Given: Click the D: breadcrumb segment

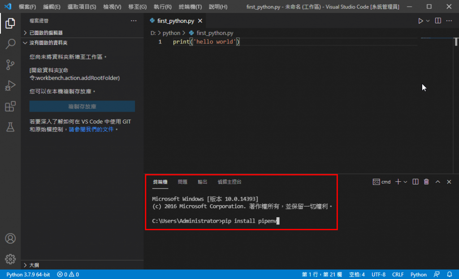Looking at the screenshot, I should (153, 33).
